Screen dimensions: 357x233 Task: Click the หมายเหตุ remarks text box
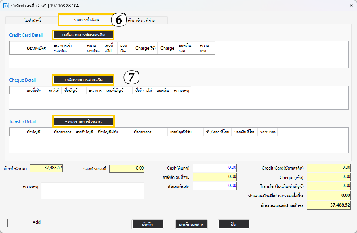pos(92,191)
